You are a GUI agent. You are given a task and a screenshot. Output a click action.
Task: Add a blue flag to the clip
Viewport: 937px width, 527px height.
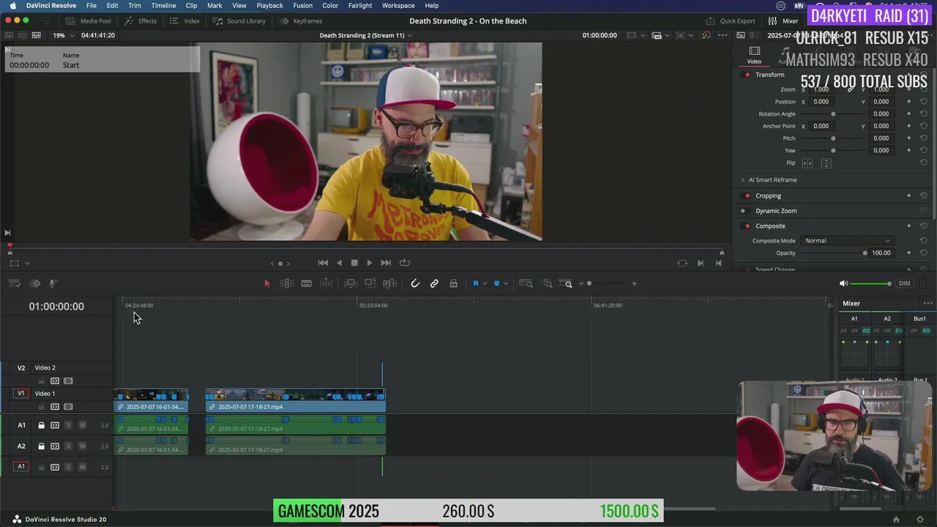pyautogui.click(x=475, y=283)
